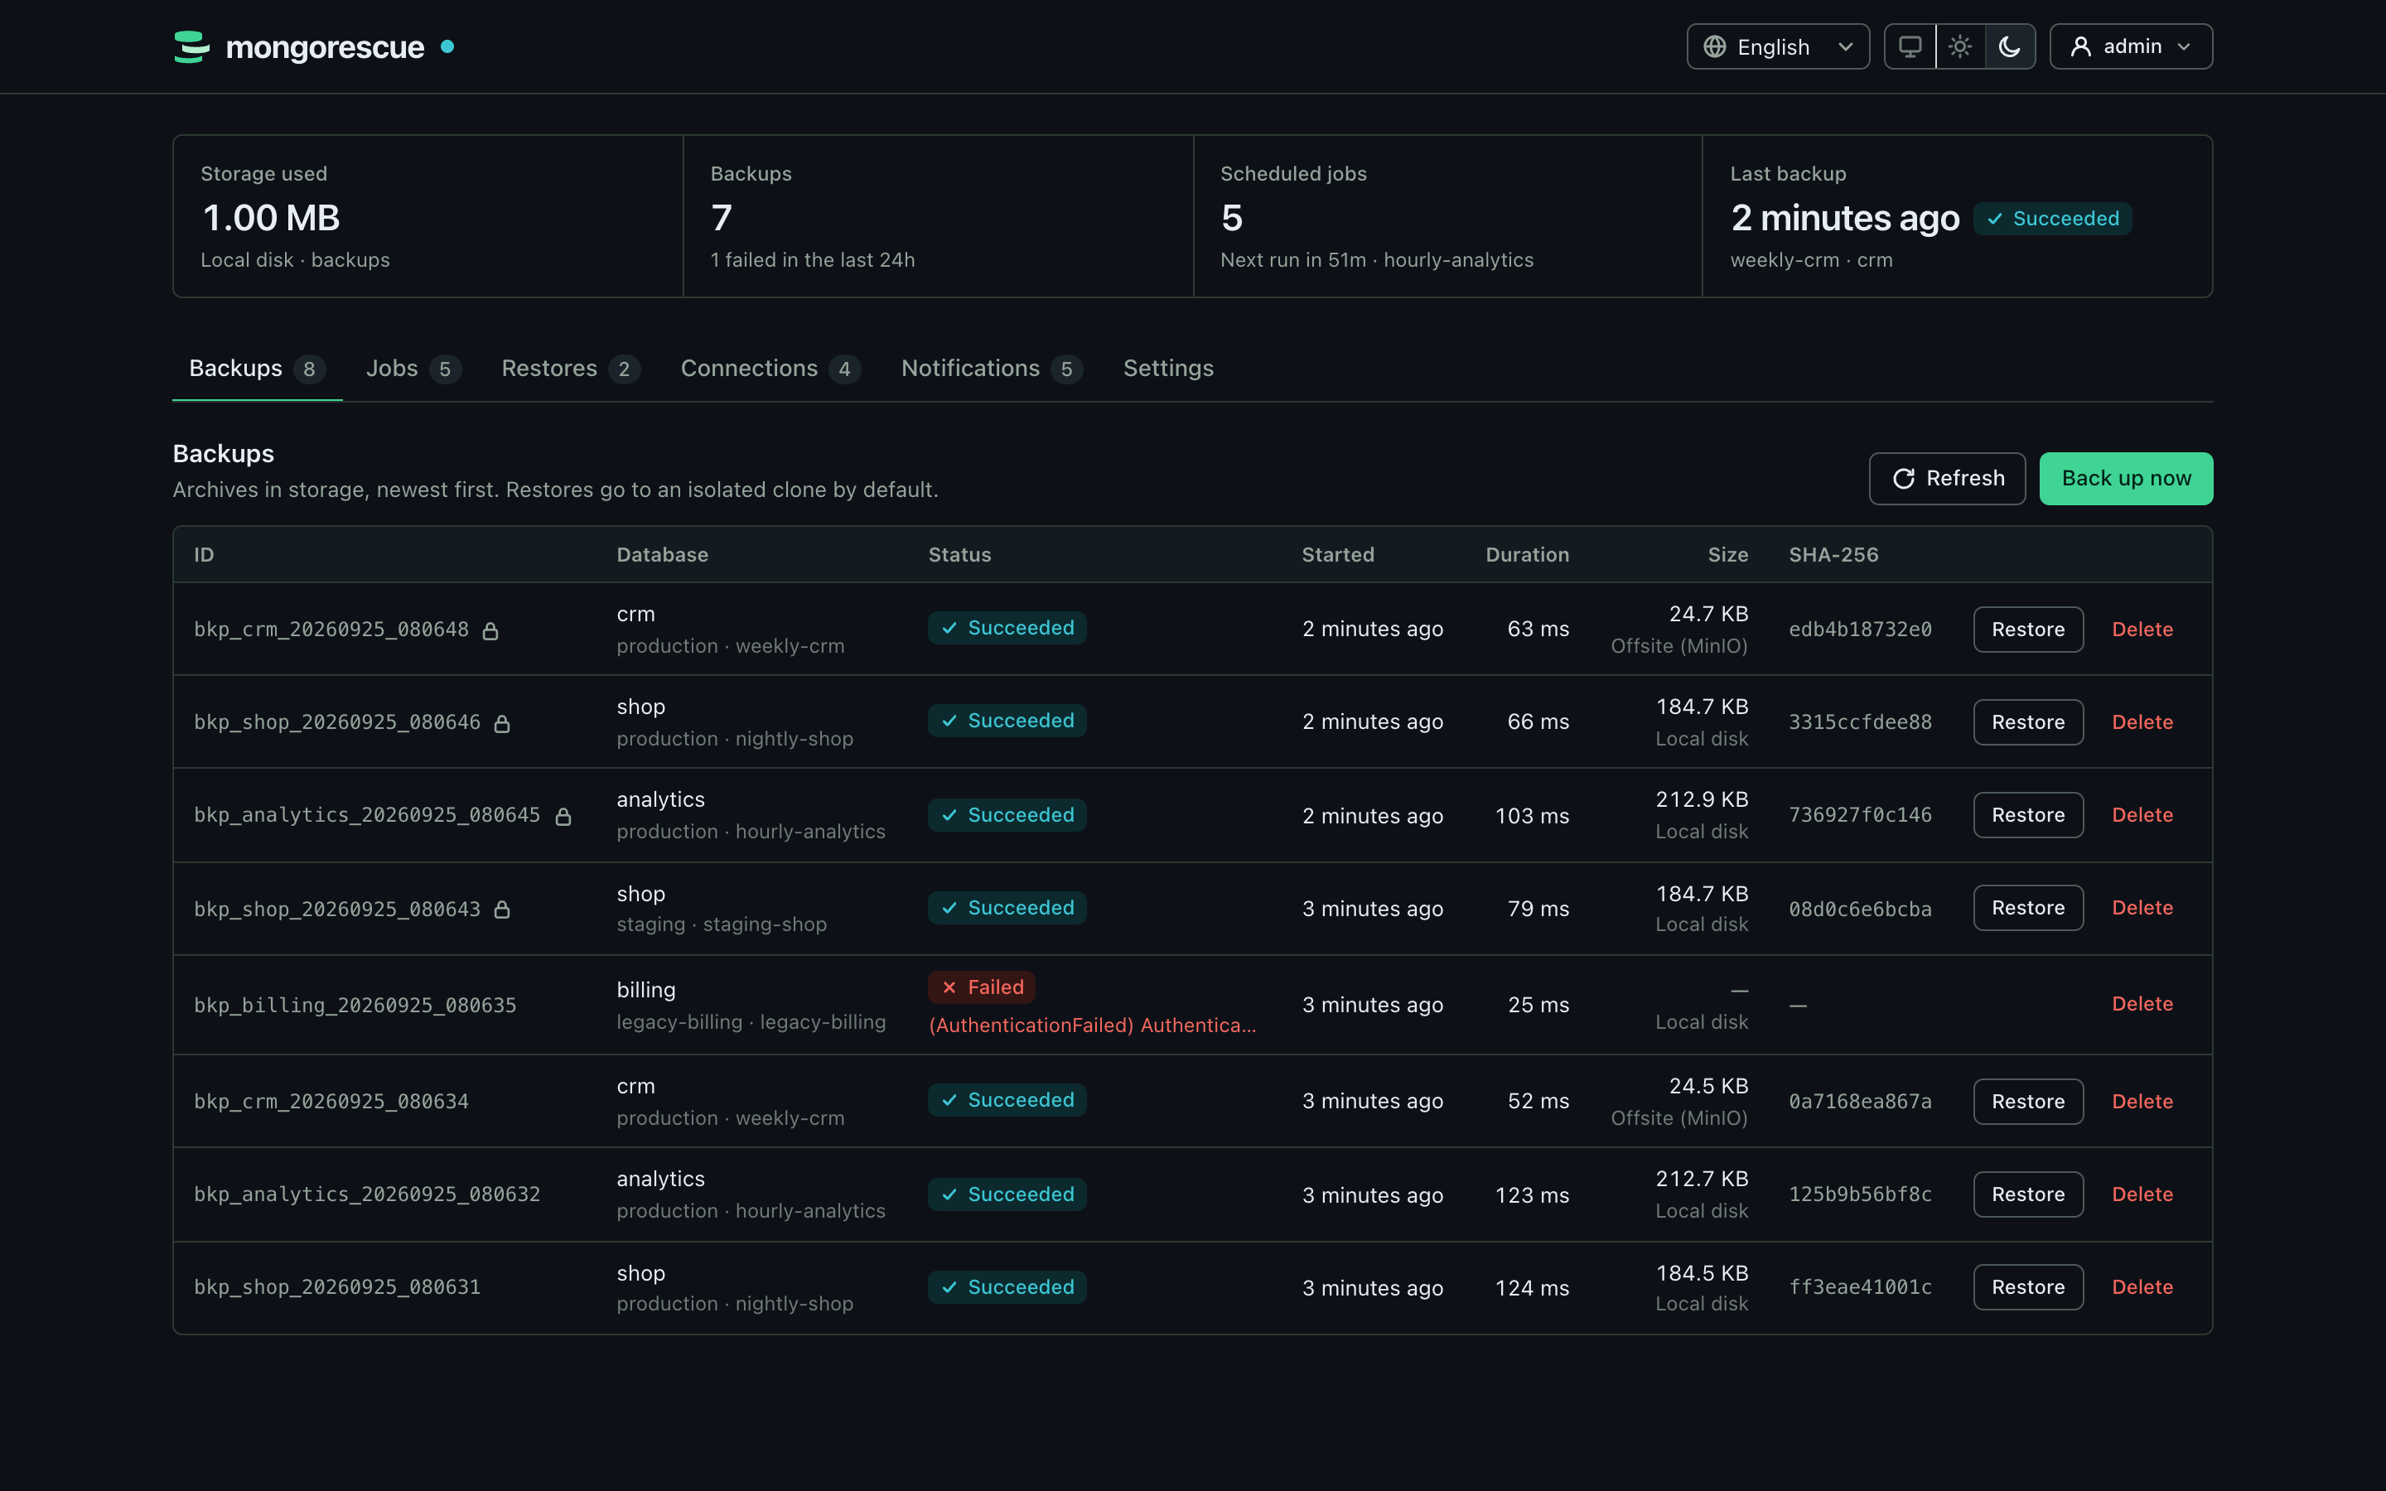The width and height of the screenshot is (2386, 1491).
Task: Click lock icon on bkp_shop_20260925_080643
Action: (x=502, y=910)
